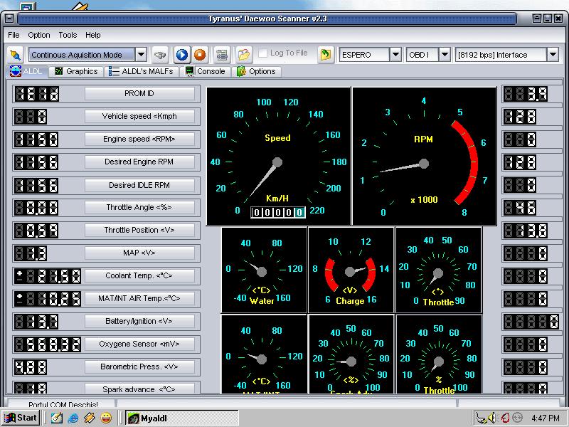
Task: Open the File menu
Action: (14, 35)
